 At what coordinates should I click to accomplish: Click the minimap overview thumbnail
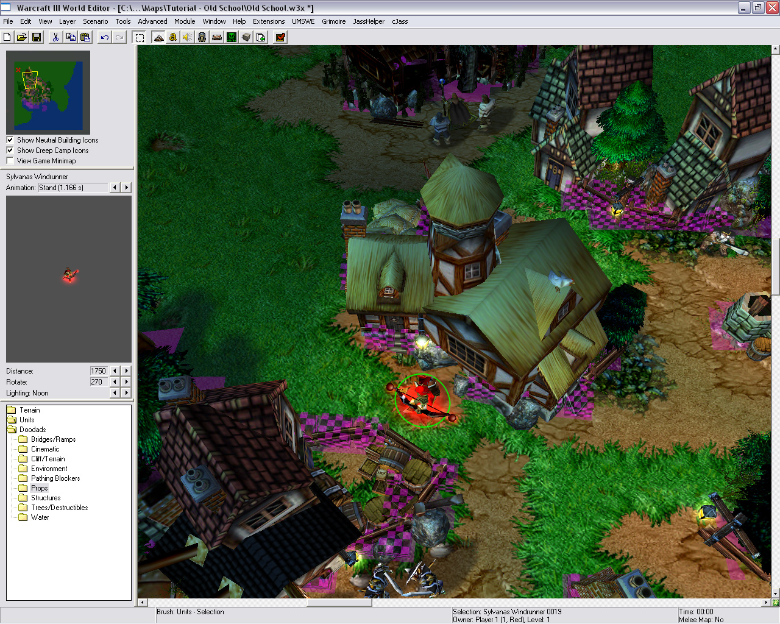48,93
